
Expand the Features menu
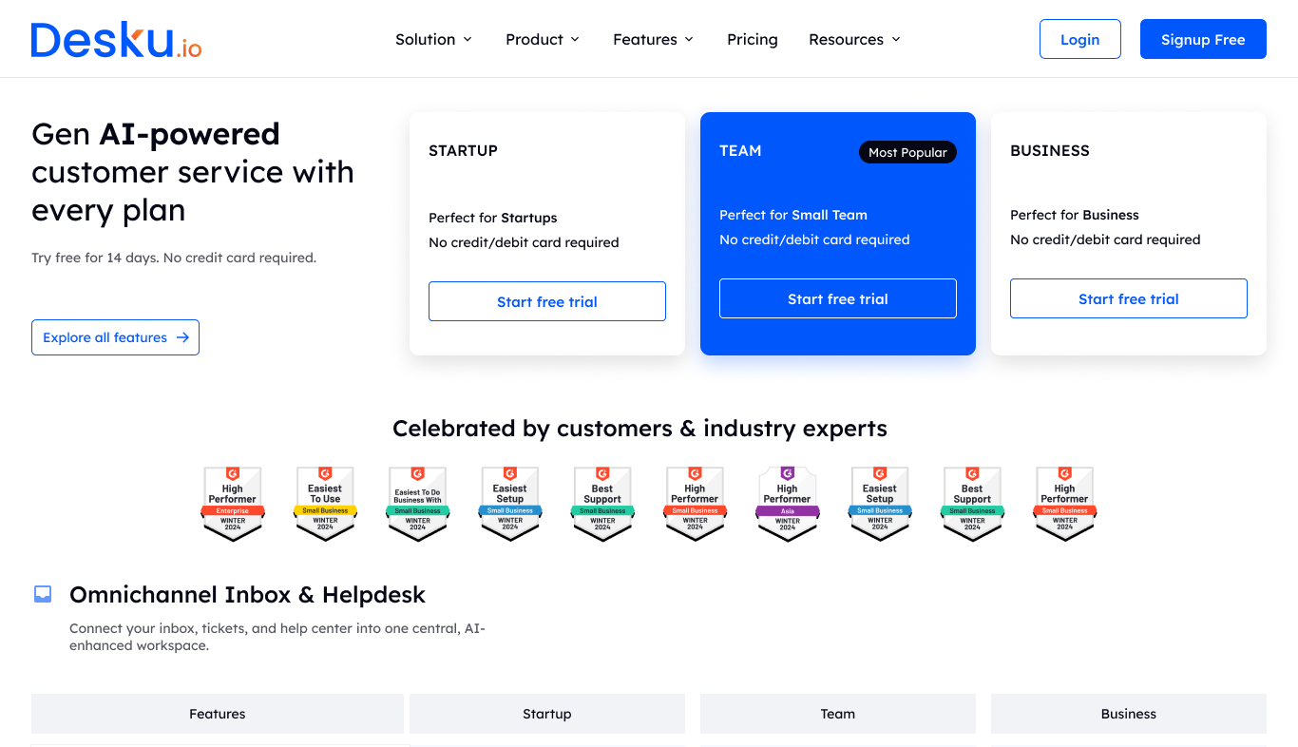654,39
